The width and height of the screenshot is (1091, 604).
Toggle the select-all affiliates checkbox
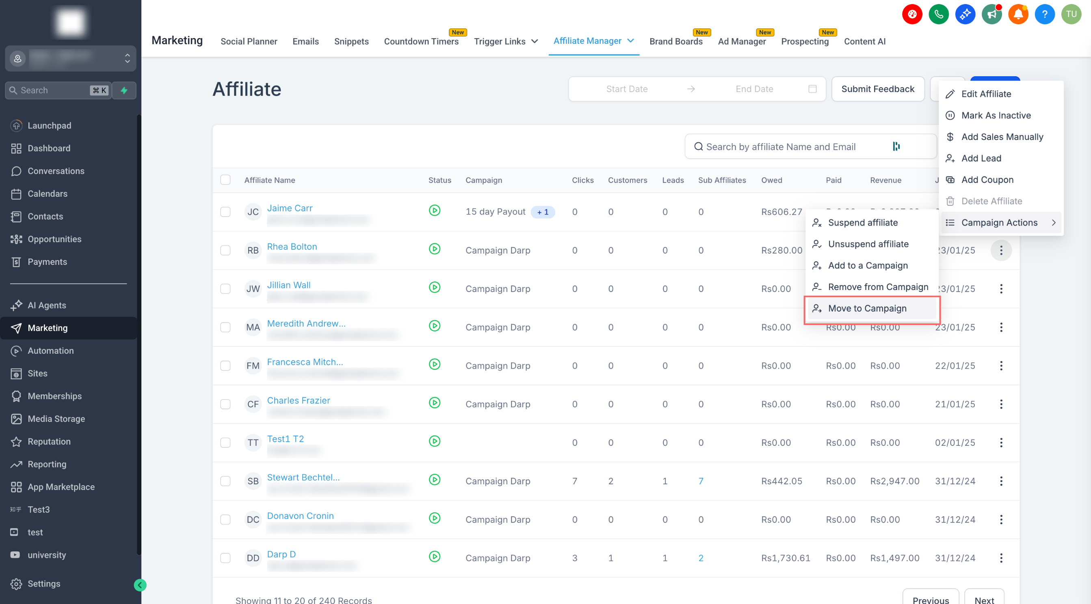click(225, 180)
